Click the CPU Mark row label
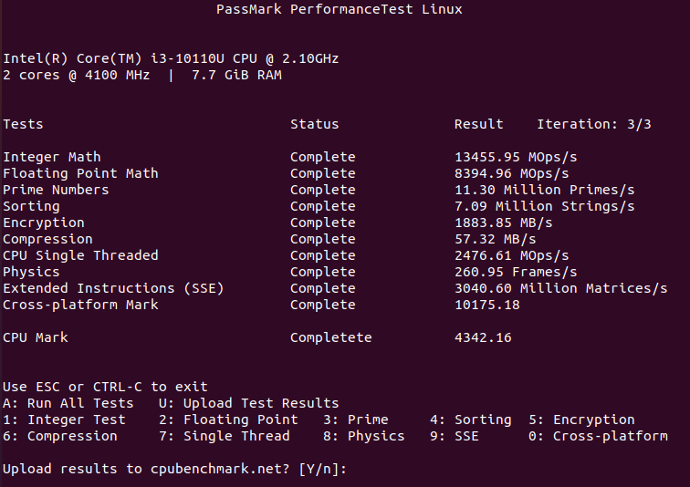The width and height of the screenshot is (690, 487). (36, 337)
